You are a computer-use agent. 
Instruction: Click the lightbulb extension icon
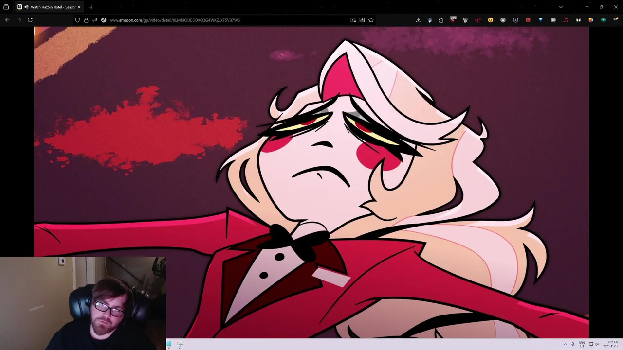tap(465, 20)
